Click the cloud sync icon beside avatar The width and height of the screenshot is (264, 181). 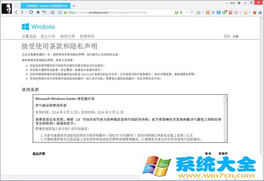pyautogui.click(x=17, y=6)
